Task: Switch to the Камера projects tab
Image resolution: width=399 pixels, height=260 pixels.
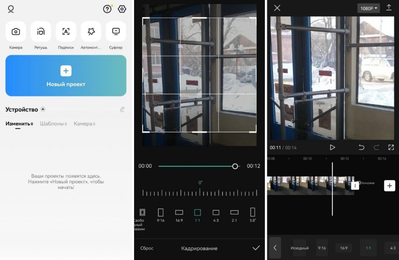Action: (84, 124)
